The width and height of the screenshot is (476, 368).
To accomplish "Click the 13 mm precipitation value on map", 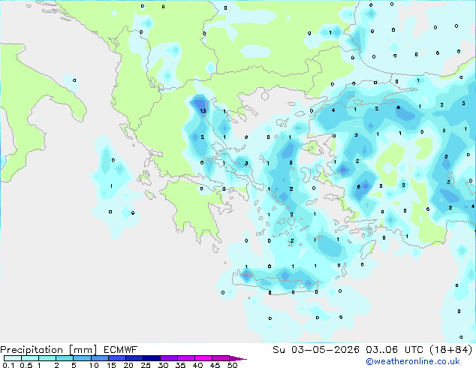I will (203, 111).
